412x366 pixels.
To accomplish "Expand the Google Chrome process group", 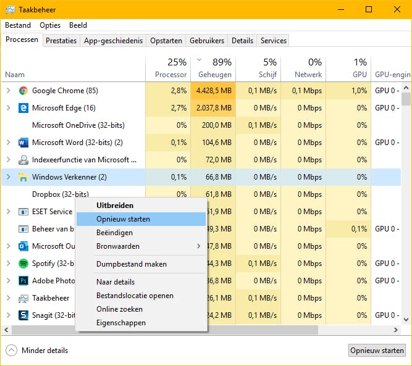I will [x=8, y=91].
